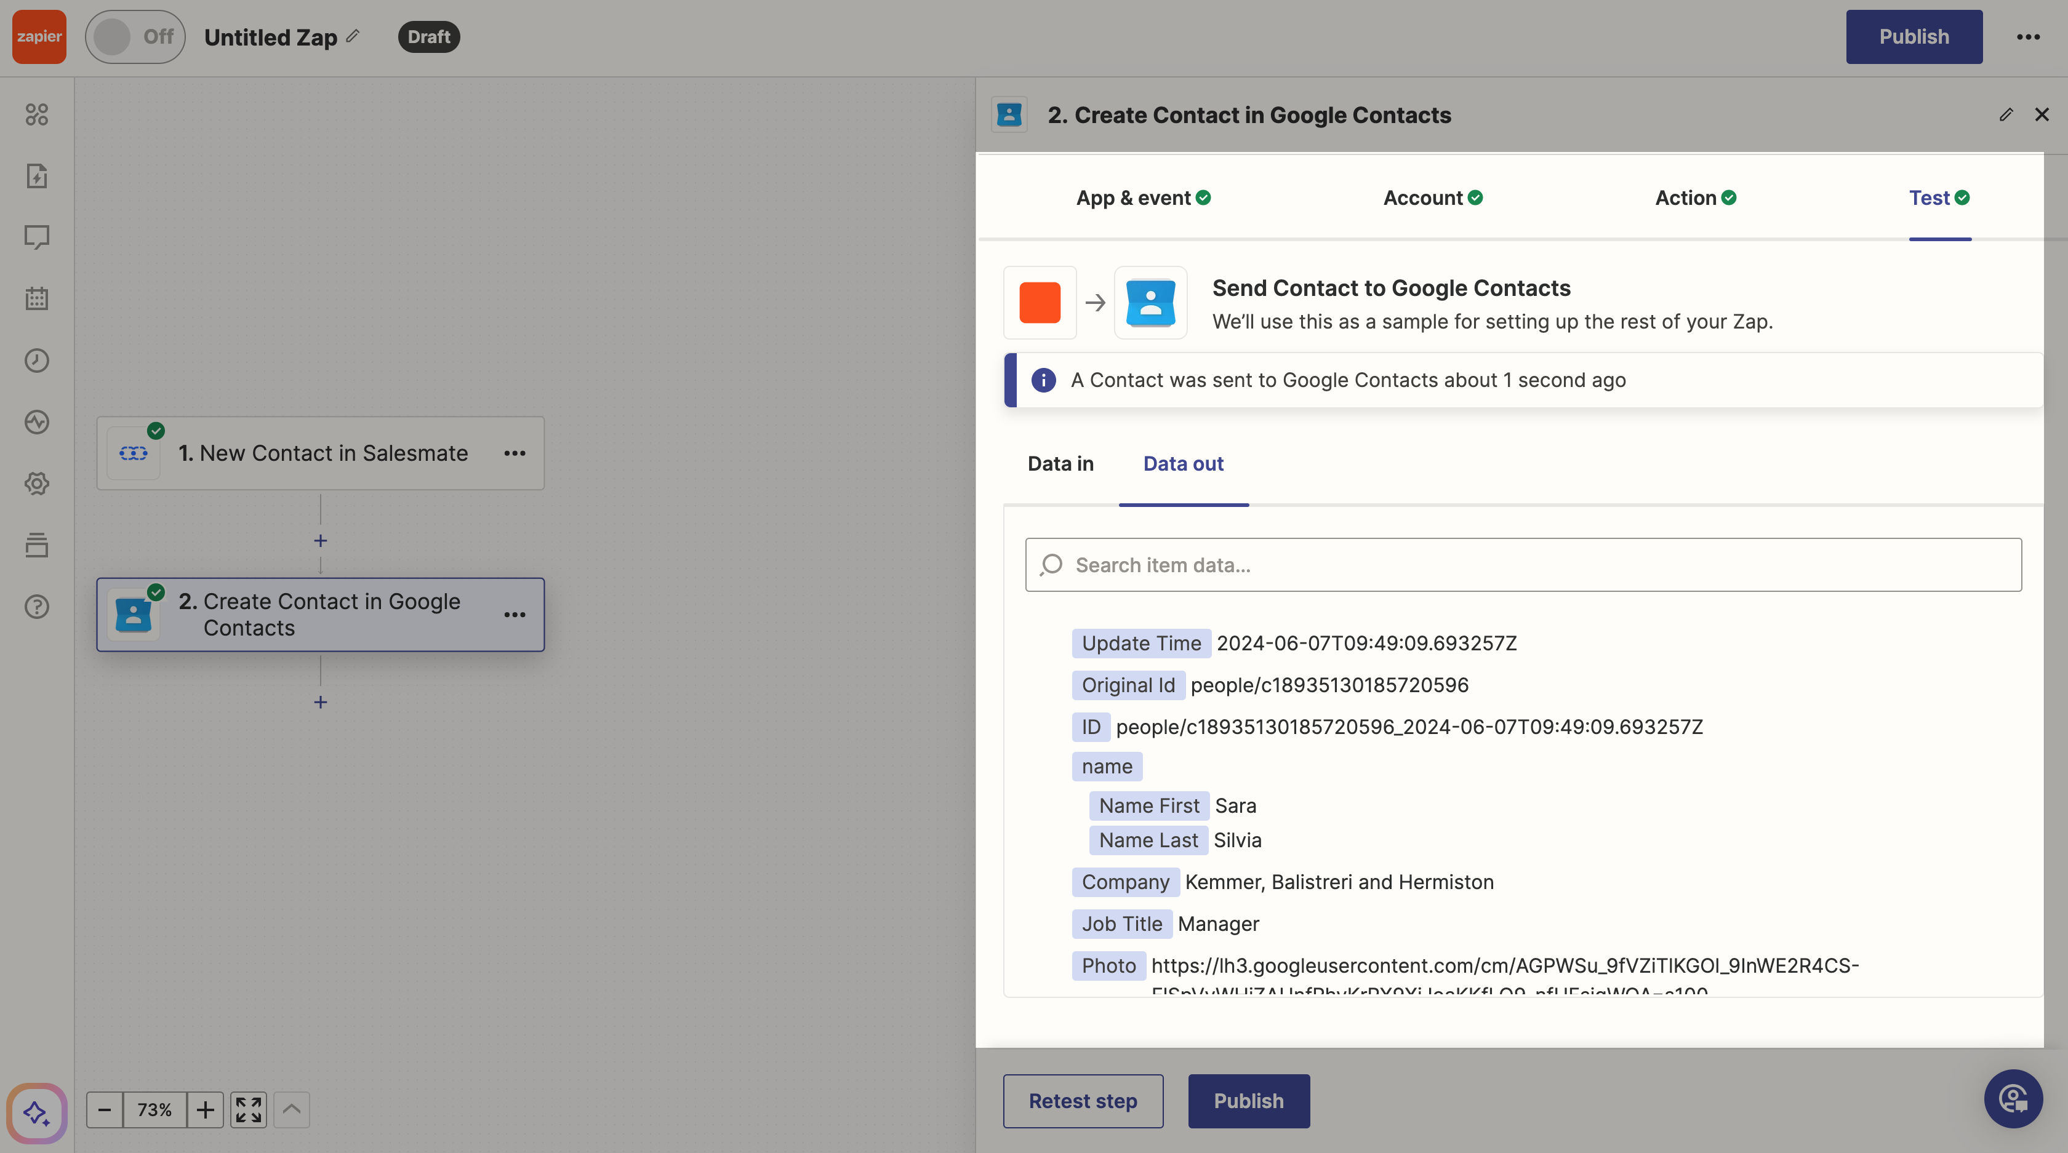The width and height of the screenshot is (2068, 1153).
Task: Open the help question mark sidebar icon
Action: (x=37, y=607)
